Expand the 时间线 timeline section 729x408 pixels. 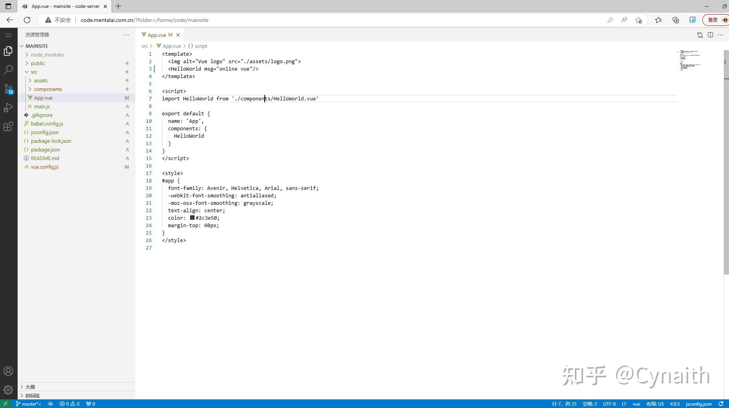76,395
